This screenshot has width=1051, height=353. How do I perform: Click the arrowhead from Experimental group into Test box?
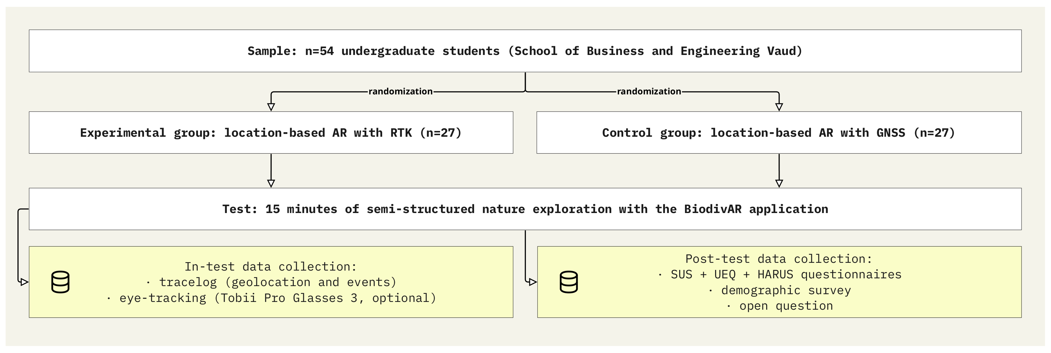[x=271, y=183]
